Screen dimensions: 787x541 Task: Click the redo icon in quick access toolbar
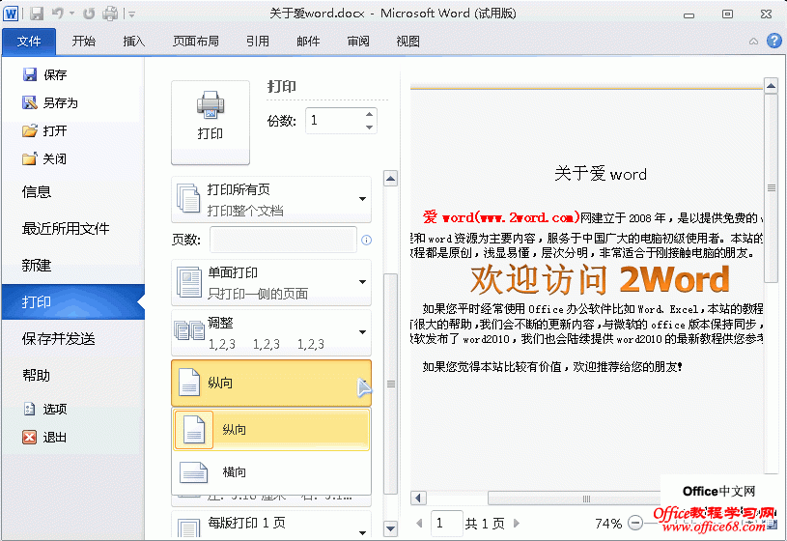point(89,14)
